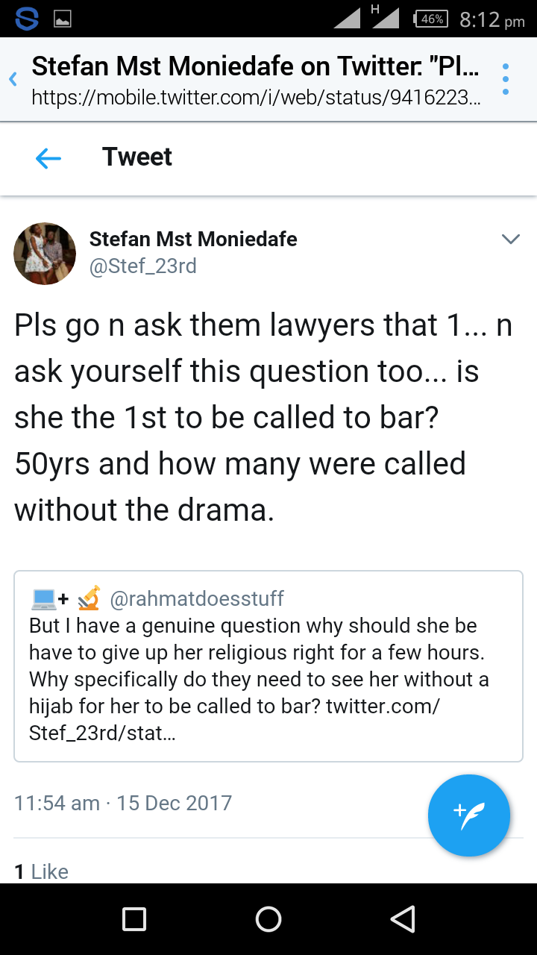This screenshot has height=955, width=537.
Task: Open the @Stef_23rd handle link
Action: pos(143,266)
